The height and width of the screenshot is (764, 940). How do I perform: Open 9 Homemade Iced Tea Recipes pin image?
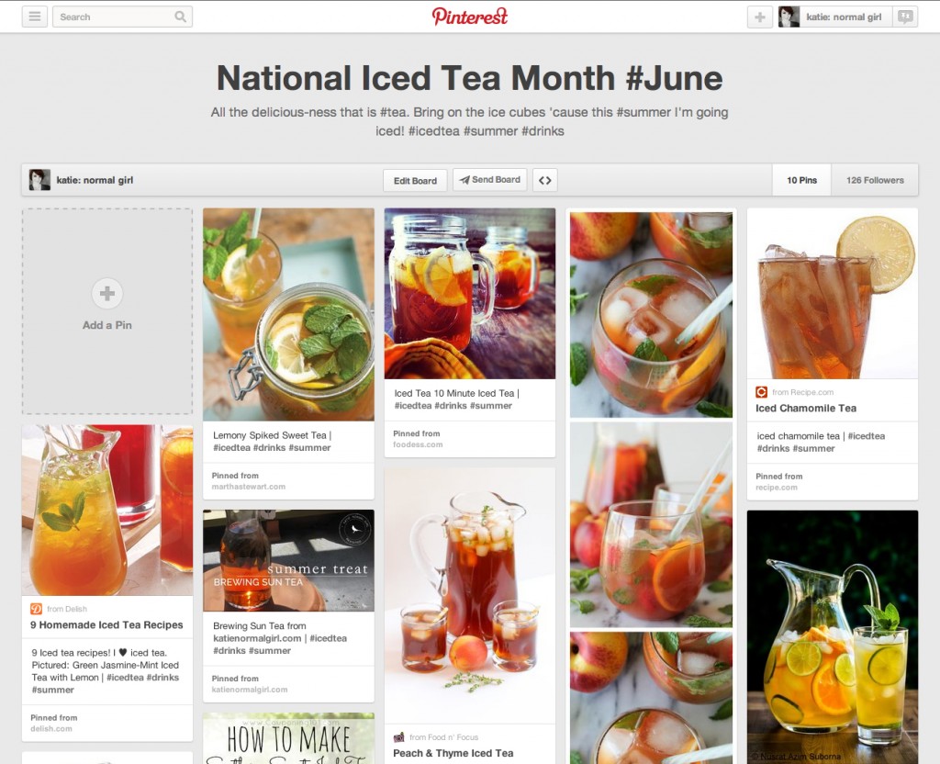coord(107,511)
